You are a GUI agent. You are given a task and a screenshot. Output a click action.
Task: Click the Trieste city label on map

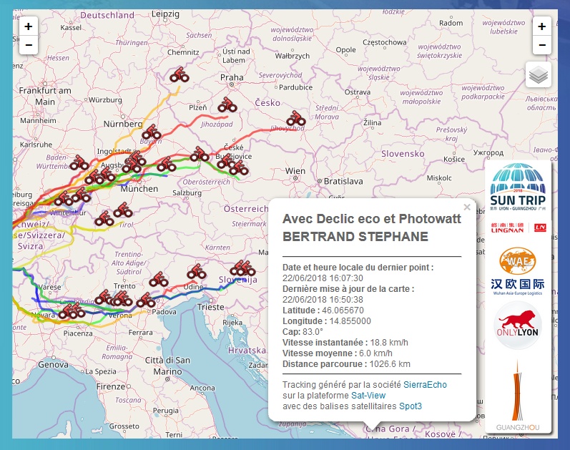coord(210,307)
